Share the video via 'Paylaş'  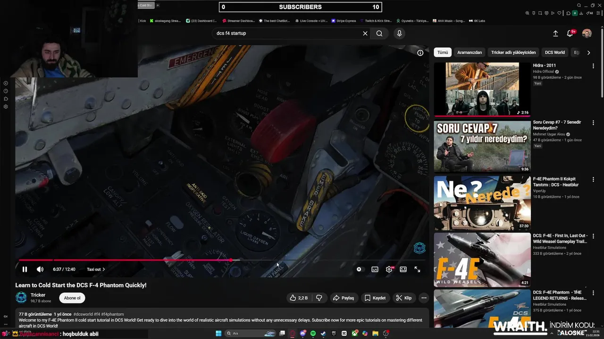(343, 298)
